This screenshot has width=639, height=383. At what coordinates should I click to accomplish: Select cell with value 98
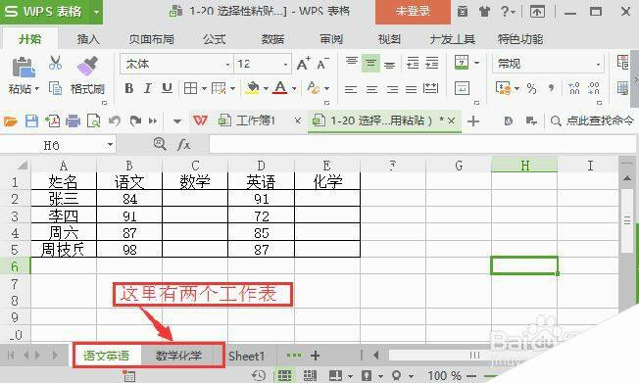click(129, 250)
